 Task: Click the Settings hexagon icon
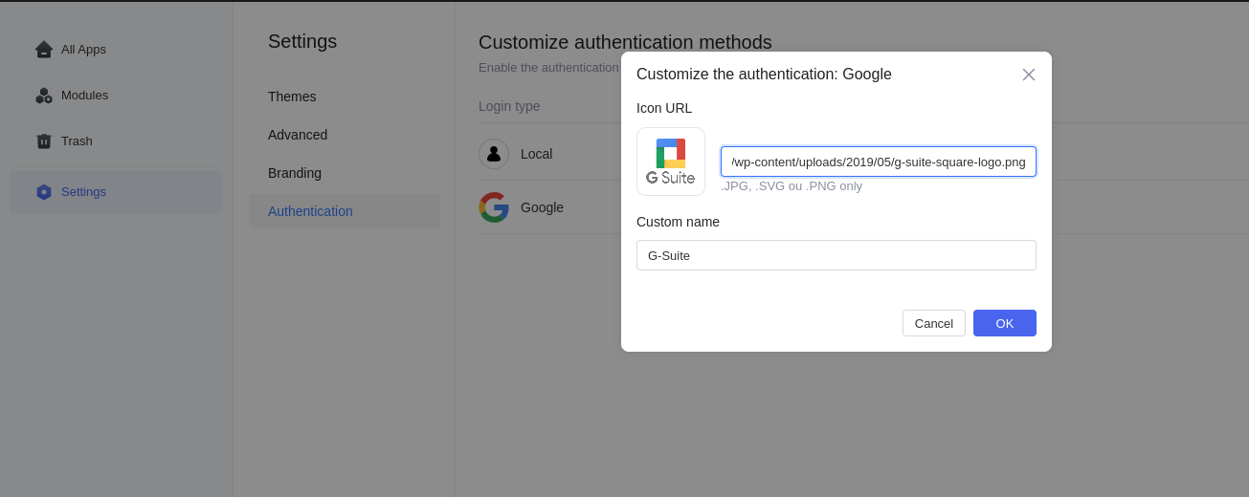point(43,192)
